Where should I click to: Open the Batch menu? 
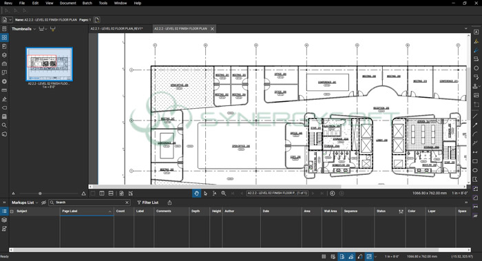(x=87, y=3)
